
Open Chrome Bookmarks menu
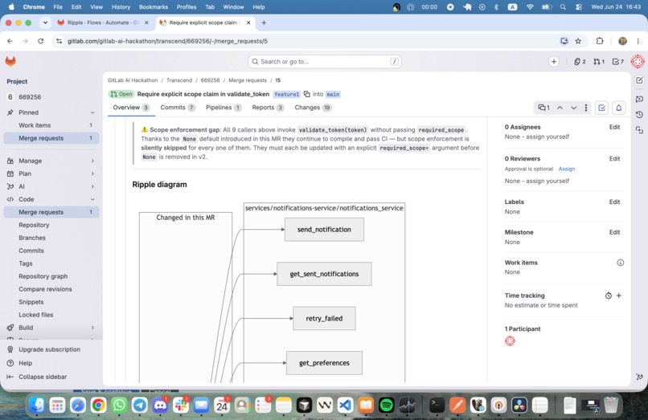(x=154, y=7)
